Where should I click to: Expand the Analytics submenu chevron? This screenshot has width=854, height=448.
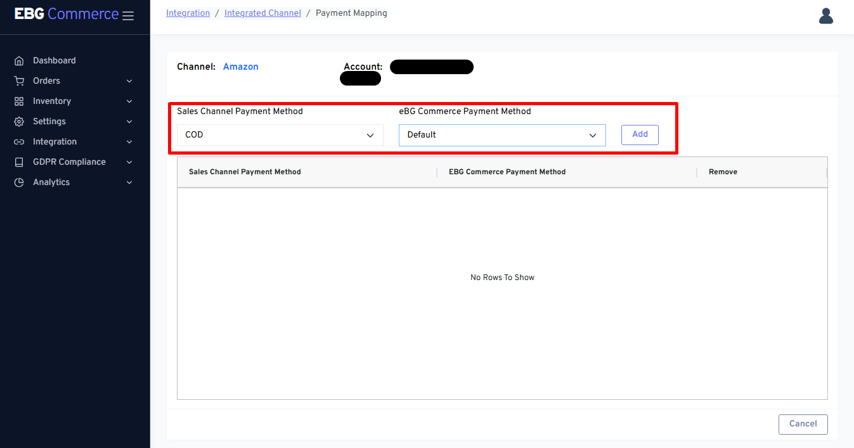[x=129, y=182]
